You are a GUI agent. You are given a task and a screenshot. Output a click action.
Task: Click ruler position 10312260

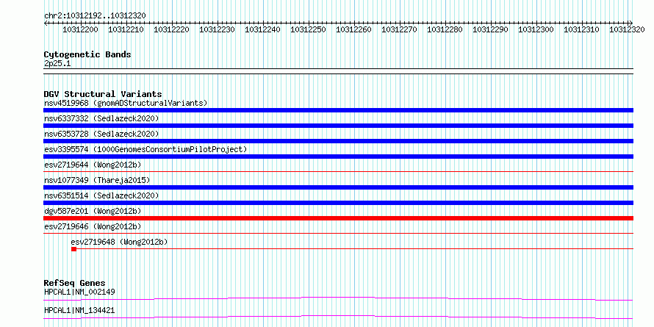(353, 29)
